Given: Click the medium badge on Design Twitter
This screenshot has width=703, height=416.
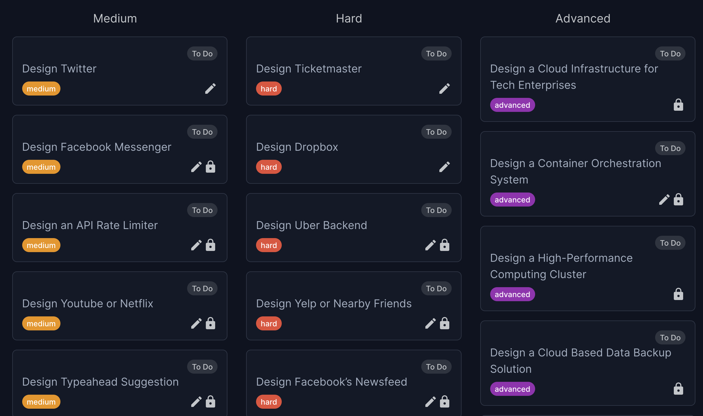Looking at the screenshot, I should 41,88.
